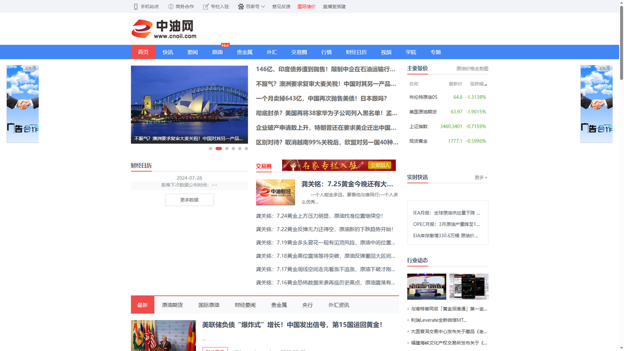Open EIA库存激增330.6万桶 news item

point(446,236)
